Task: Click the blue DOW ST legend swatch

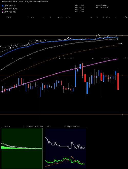Action: coord(3,6)
